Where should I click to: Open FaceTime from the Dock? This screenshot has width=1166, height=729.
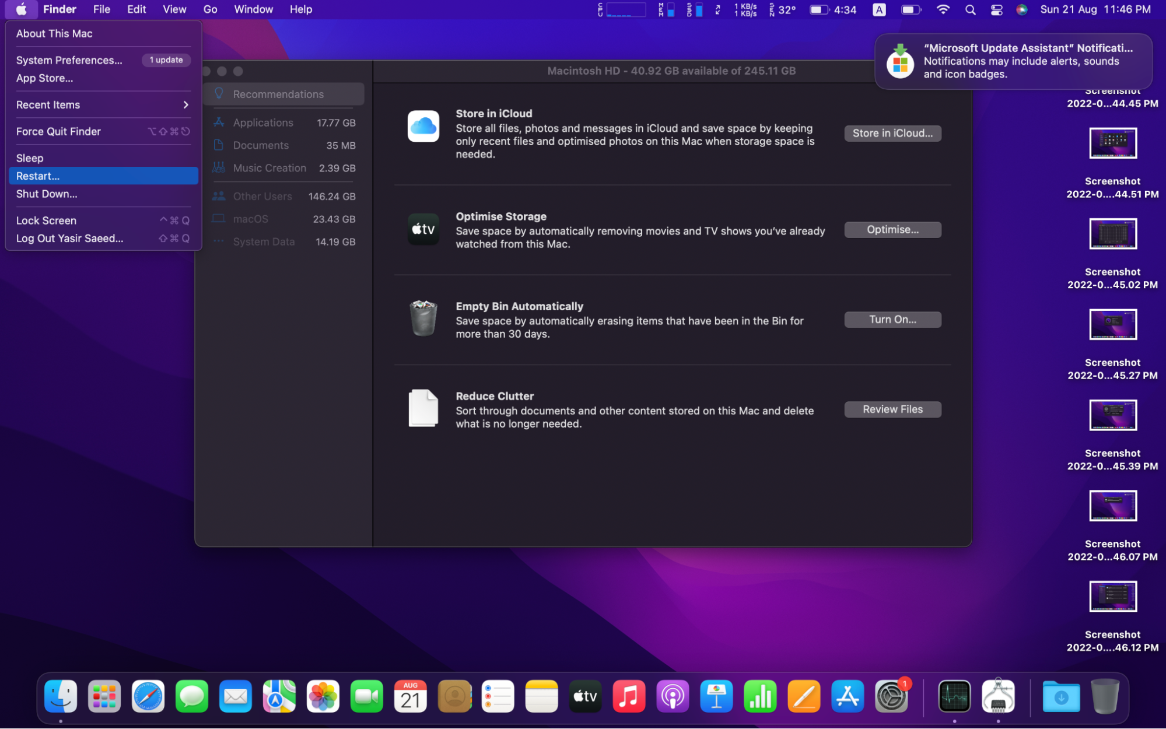pyautogui.click(x=367, y=696)
